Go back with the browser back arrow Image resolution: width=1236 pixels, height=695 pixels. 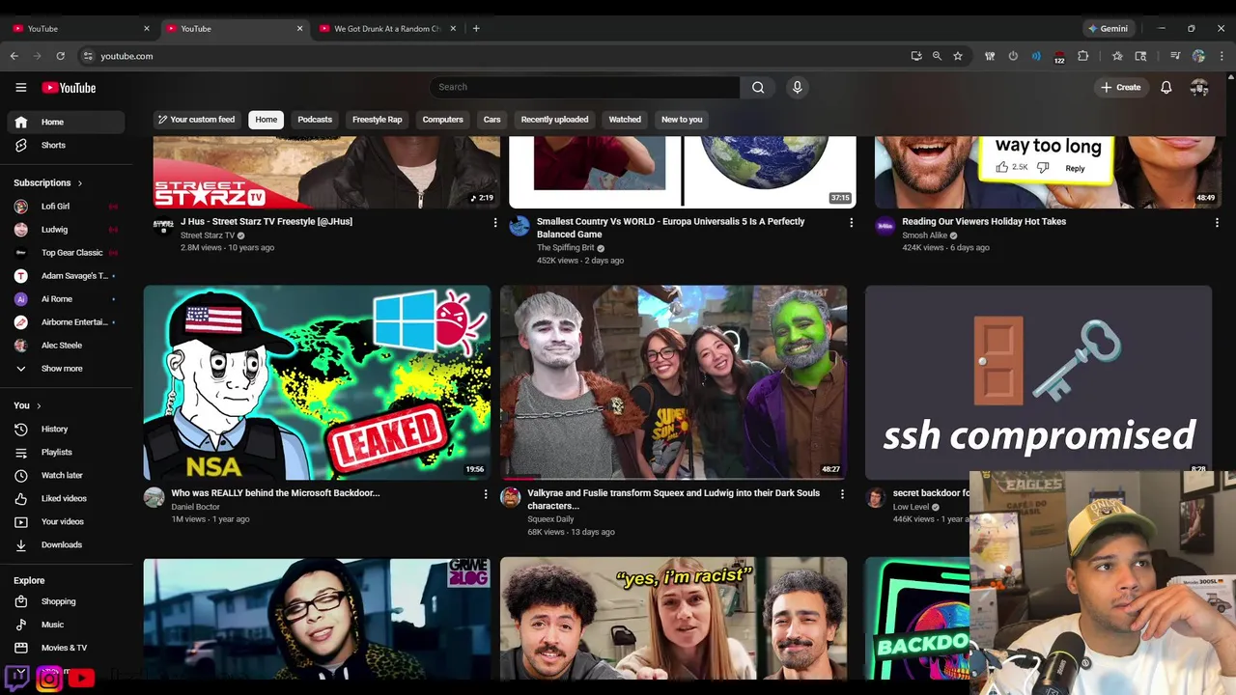click(x=14, y=56)
